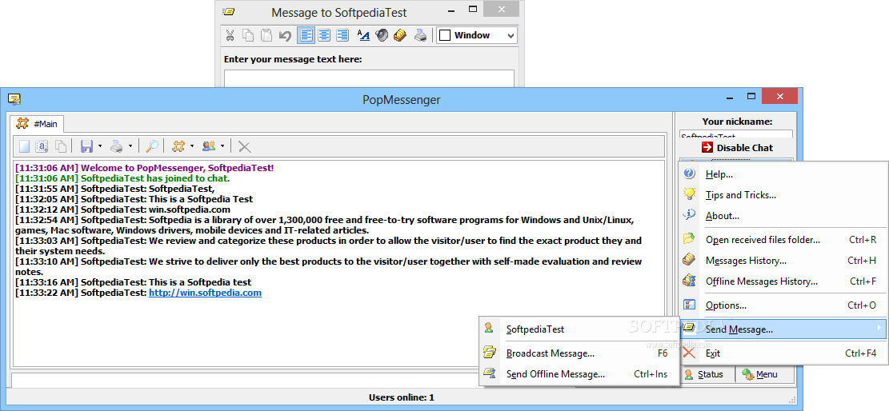Image resolution: width=889 pixels, height=411 pixels.
Task: Click the Clear chat blank page icon
Action: coord(24,146)
